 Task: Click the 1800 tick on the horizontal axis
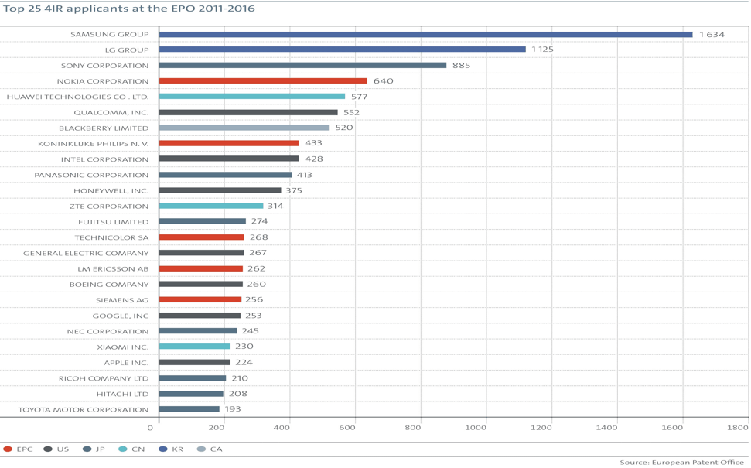(x=737, y=428)
